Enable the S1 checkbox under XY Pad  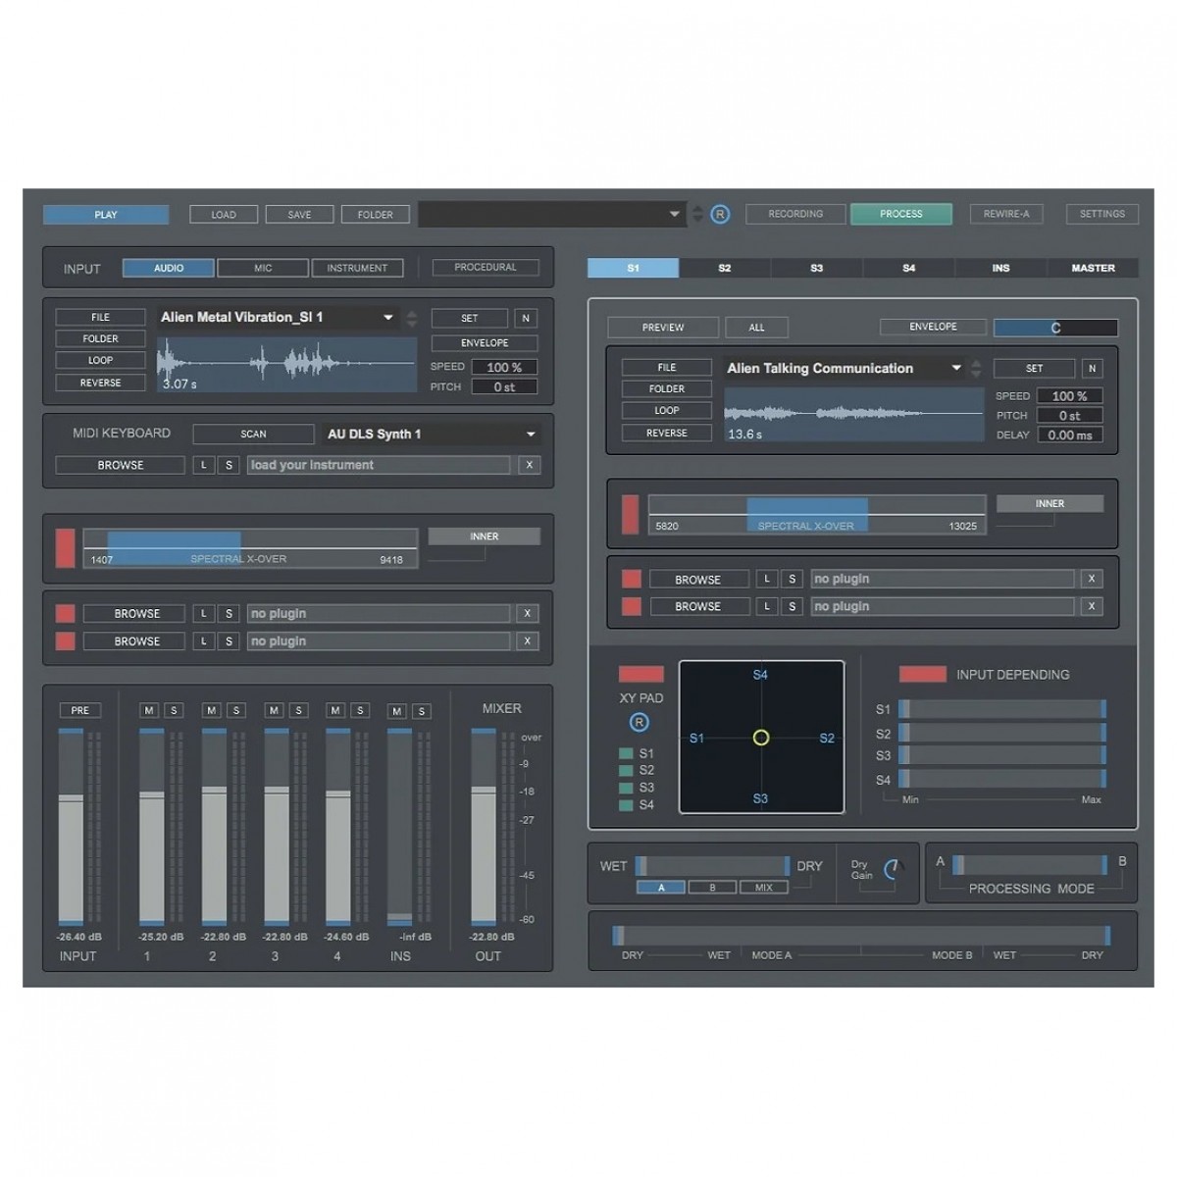[626, 753]
